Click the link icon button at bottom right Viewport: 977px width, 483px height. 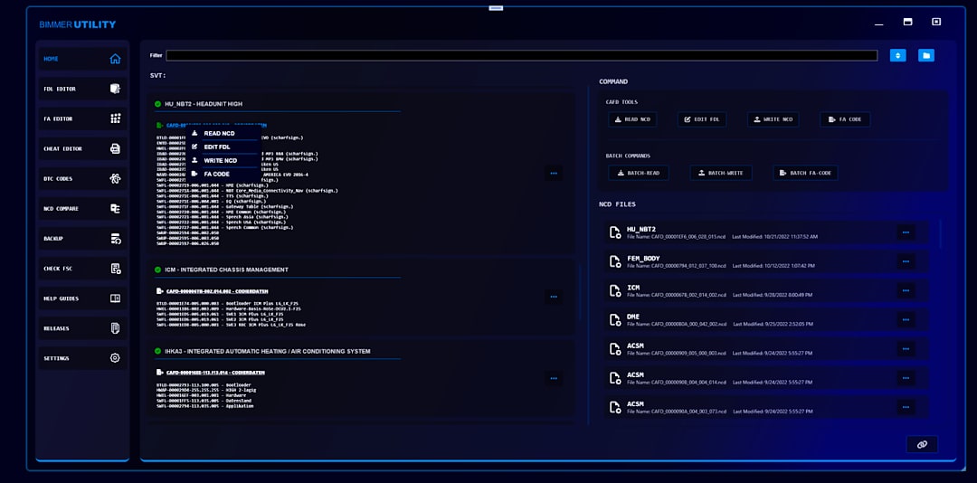pyautogui.click(x=922, y=444)
